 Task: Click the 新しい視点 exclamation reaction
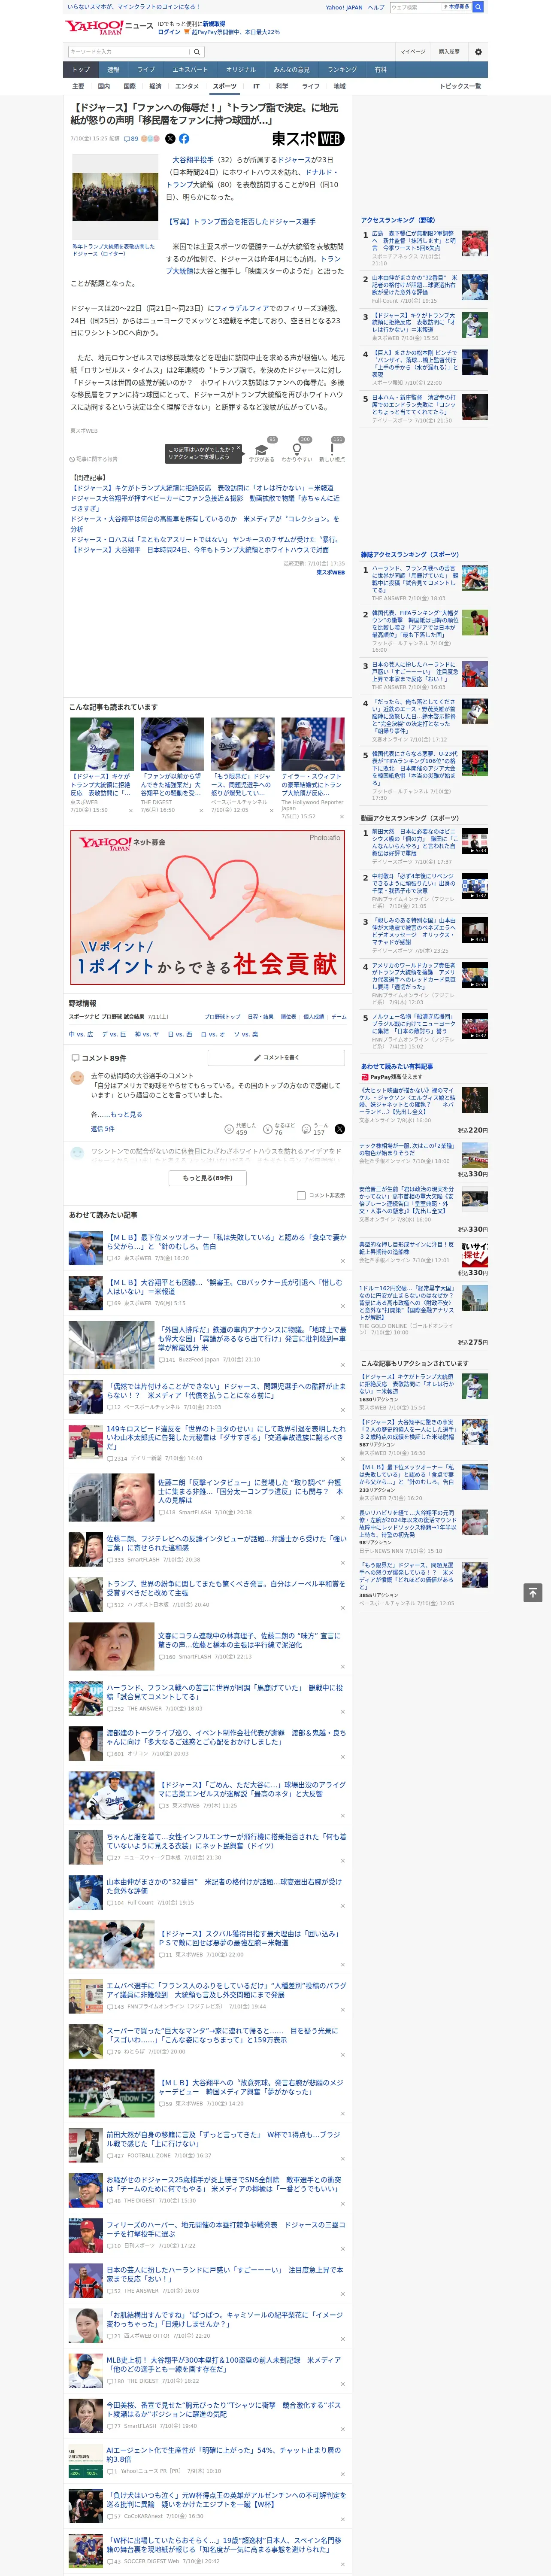pos(332,451)
